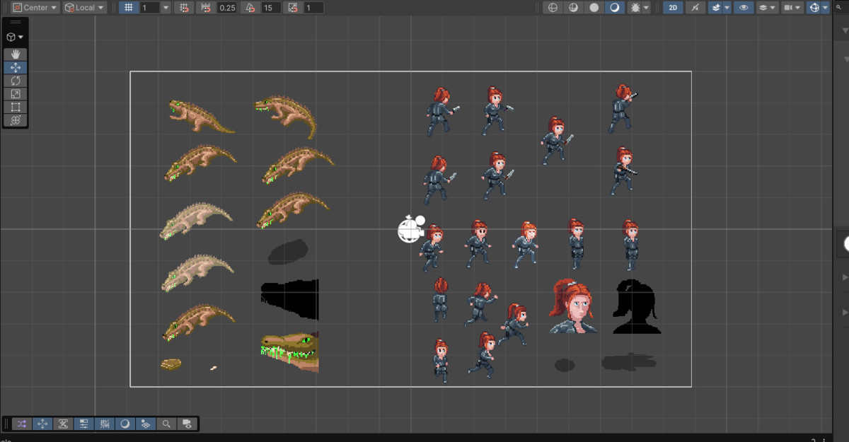Viewport: 849px width, 442px height.
Task: Open the scene camera settings dropdown
Action: [x=792, y=8]
